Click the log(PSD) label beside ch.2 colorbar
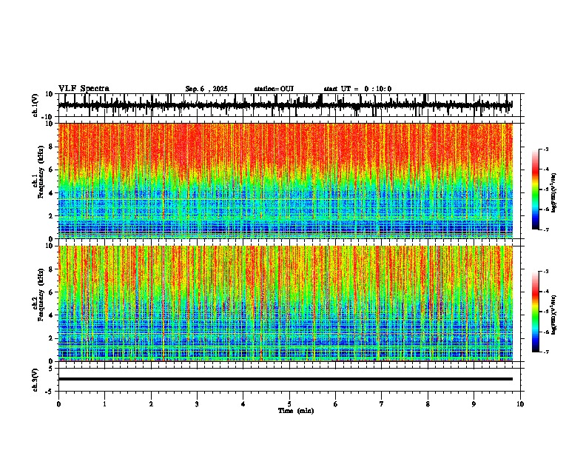 553,315
